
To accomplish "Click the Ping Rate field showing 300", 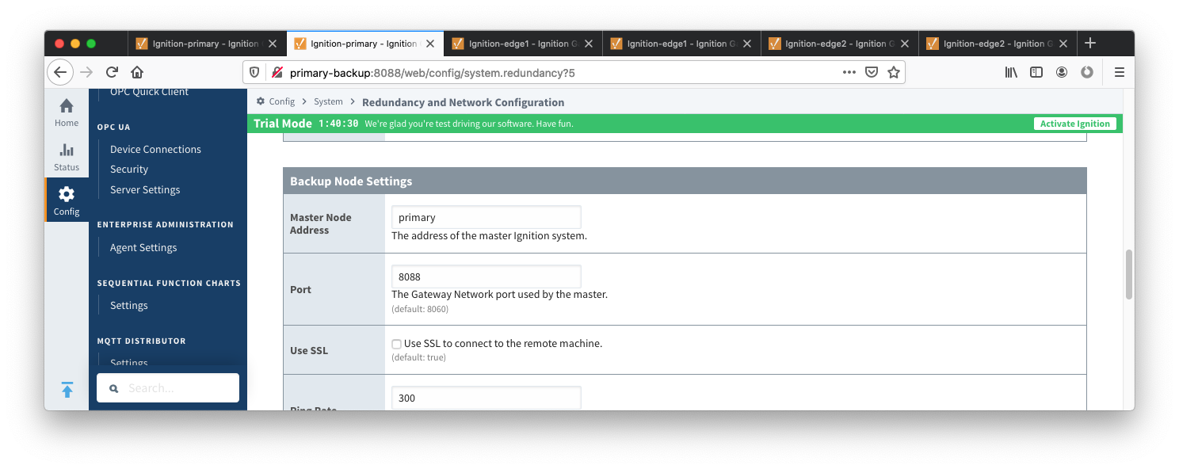I will [486, 398].
